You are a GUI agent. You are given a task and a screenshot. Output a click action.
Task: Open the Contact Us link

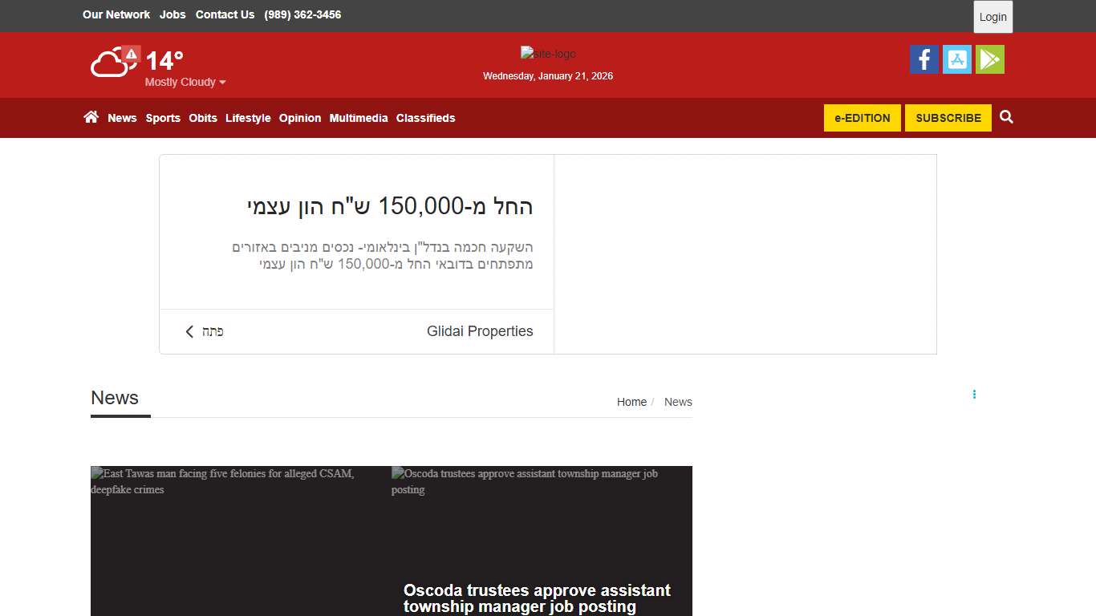(225, 14)
